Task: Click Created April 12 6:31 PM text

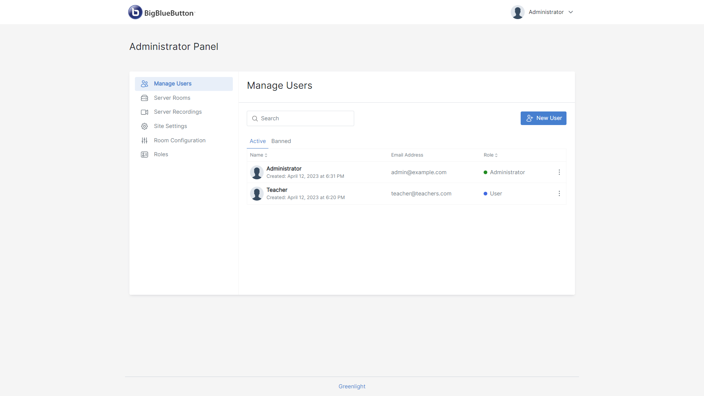Action: (x=305, y=176)
